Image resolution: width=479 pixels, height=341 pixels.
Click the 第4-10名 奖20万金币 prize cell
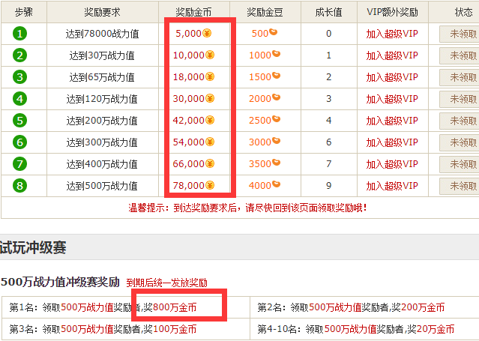tap(365, 329)
